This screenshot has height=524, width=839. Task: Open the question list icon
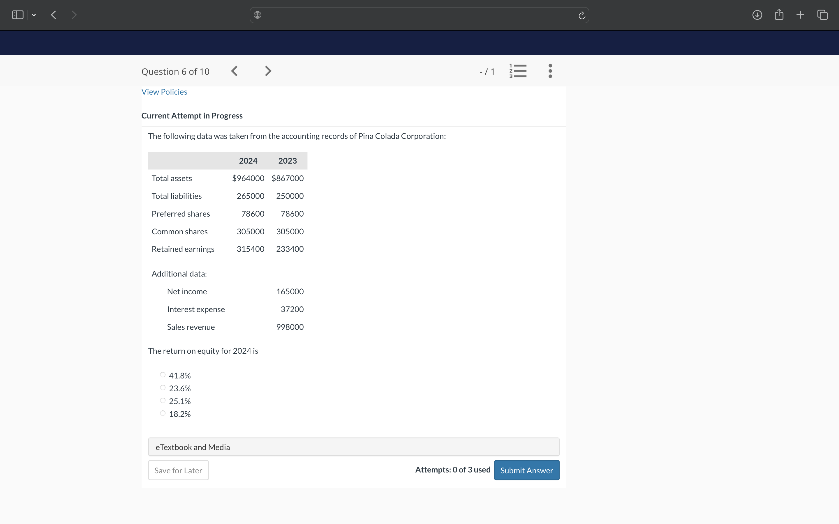(518, 71)
